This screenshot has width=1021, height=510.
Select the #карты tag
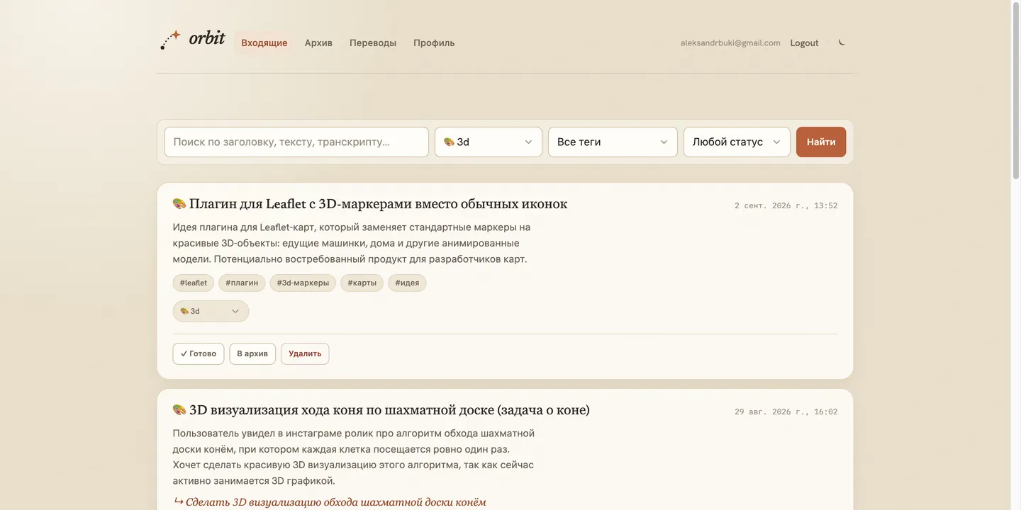362,283
